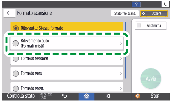The image size is (171, 101).
Task: Start scanning with Avvio button
Action: [151, 79]
